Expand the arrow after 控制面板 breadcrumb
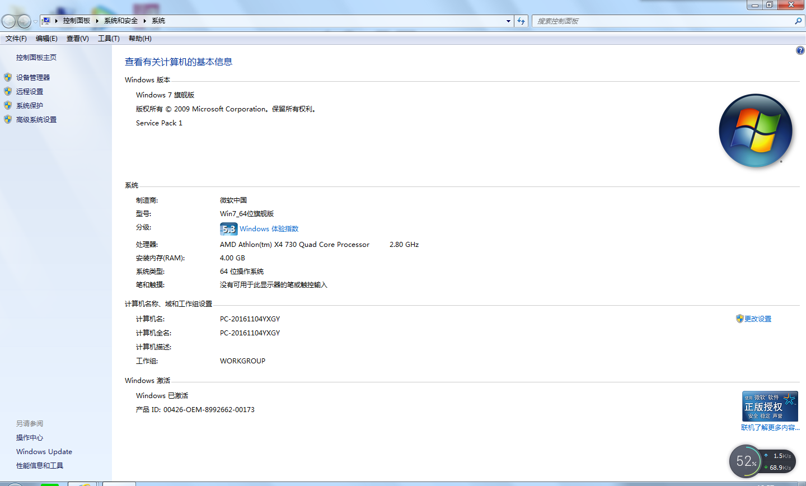The width and height of the screenshot is (806, 486). (x=97, y=21)
